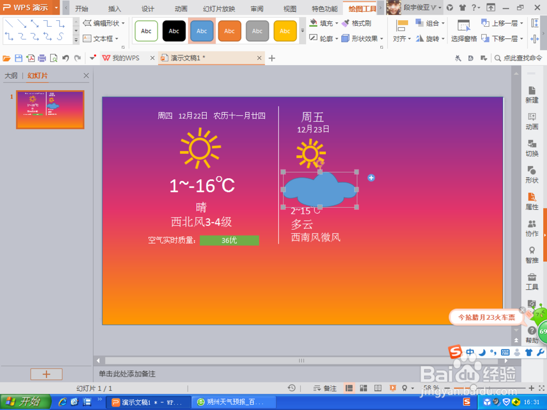Pick the blue Abc shape style swatch

click(x=202, y=31)
